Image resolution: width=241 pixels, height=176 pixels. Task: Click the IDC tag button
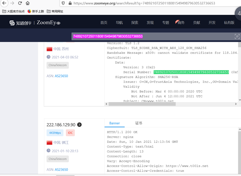[70, 133]
